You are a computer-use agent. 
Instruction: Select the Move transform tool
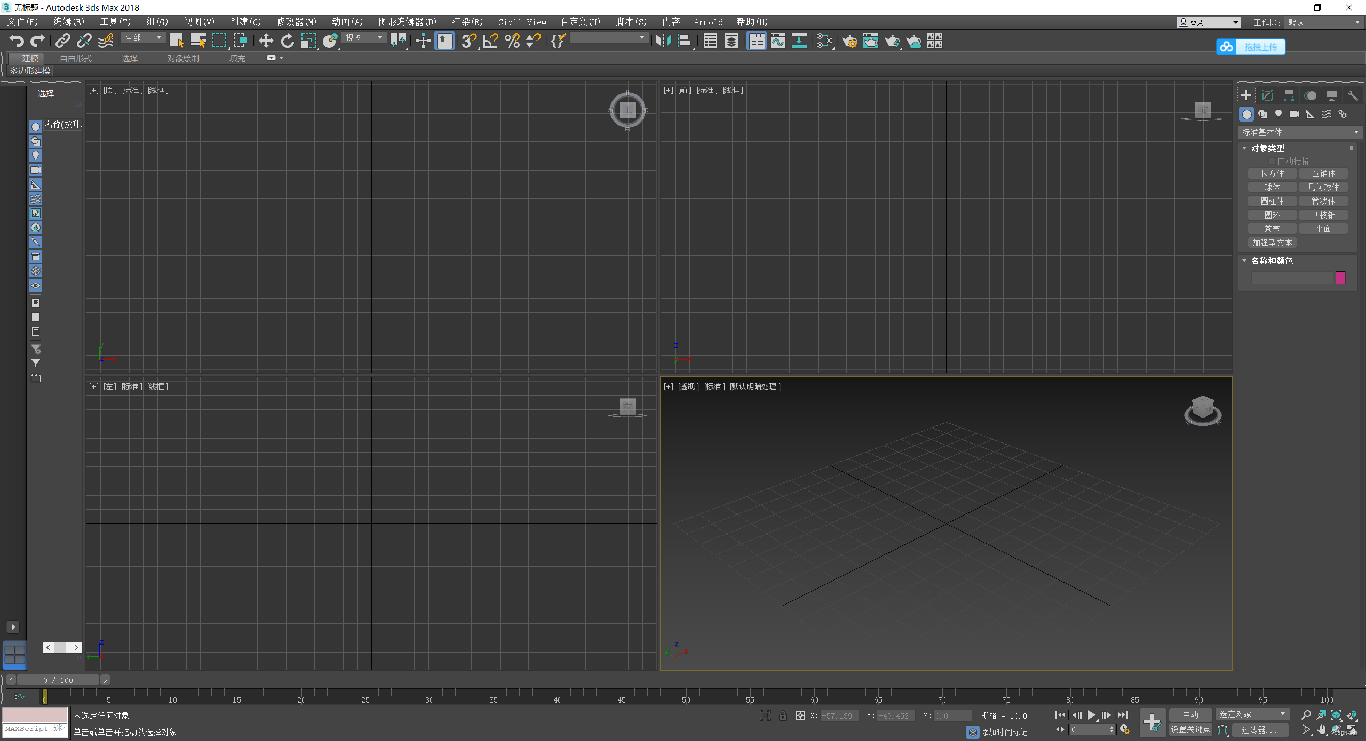(x=266, y=41)
